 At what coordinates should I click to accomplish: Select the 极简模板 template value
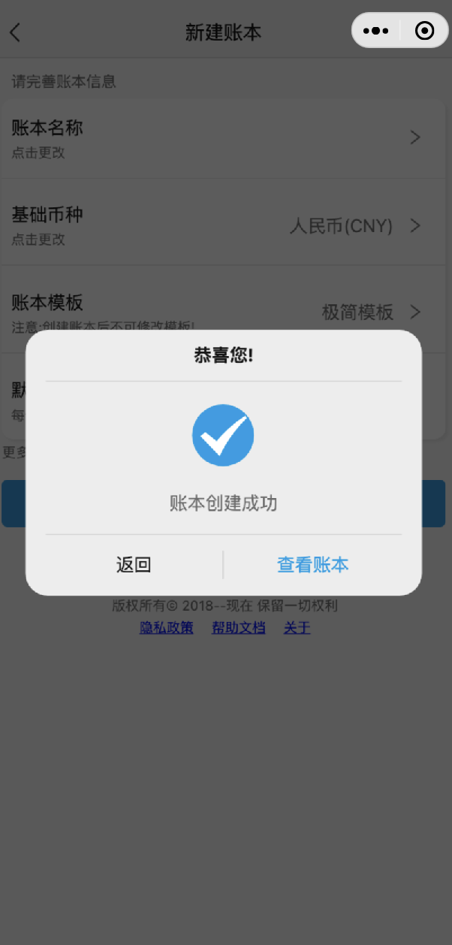point(357,312)
